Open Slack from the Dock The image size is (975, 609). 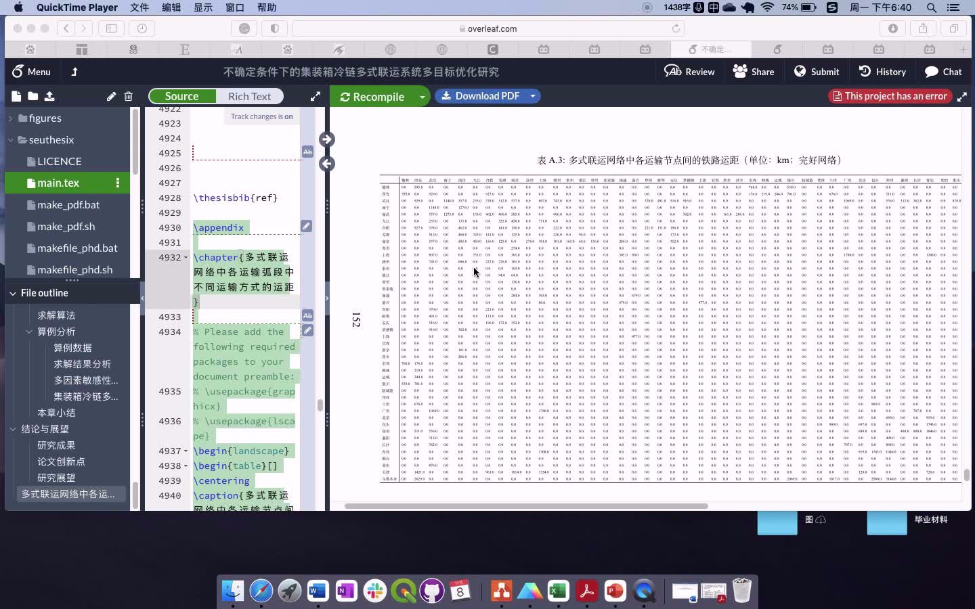click(x=374, y=591)
